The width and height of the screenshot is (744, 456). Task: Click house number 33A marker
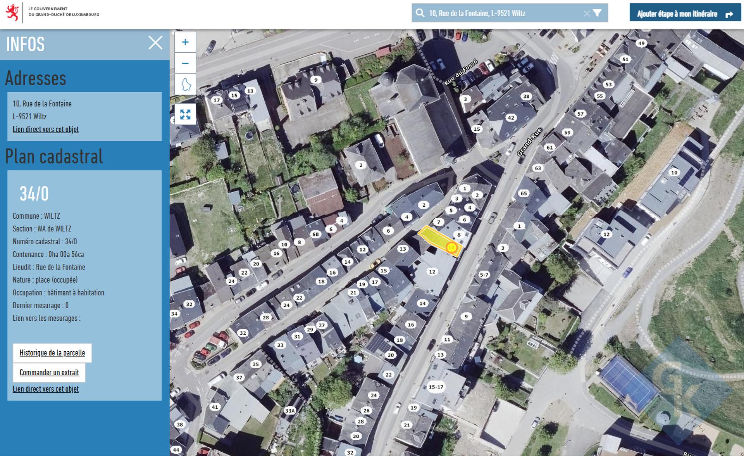tap(290, 411)
